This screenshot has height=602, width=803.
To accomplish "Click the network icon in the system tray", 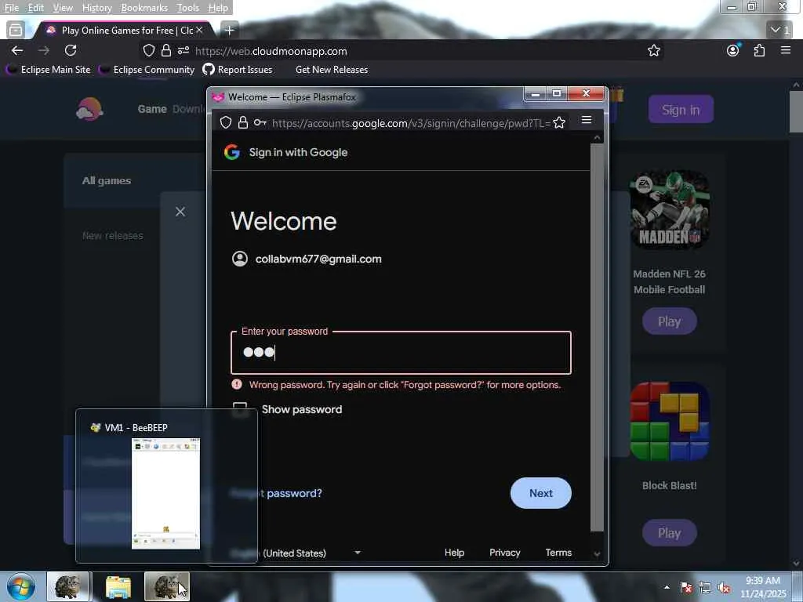I will [705, 588].
